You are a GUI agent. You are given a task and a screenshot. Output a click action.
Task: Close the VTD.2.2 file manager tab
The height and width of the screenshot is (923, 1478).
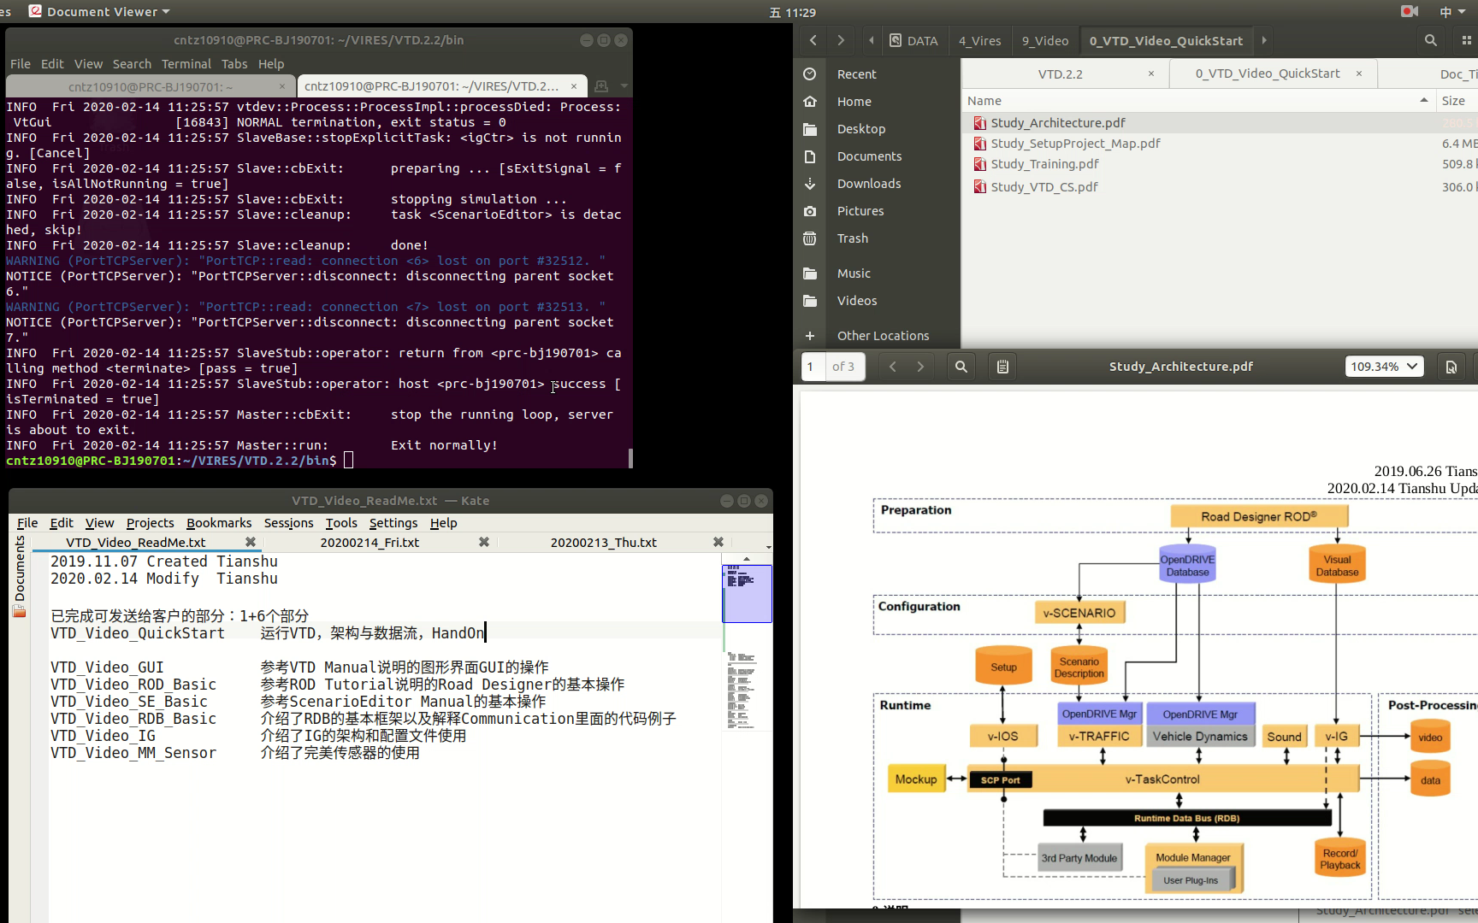pyautogui.click(x=1151, y=73)
